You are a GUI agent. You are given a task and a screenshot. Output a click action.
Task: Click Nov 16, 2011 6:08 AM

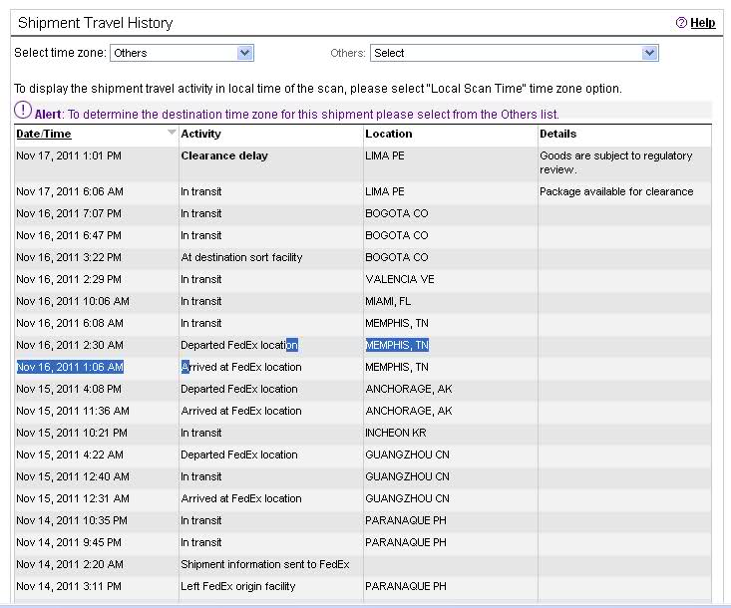pos(70,323)
